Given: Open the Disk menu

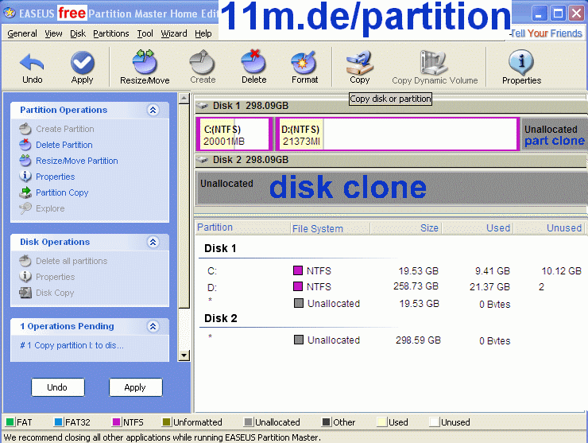Looking at the screenshot, I should 78,33.
